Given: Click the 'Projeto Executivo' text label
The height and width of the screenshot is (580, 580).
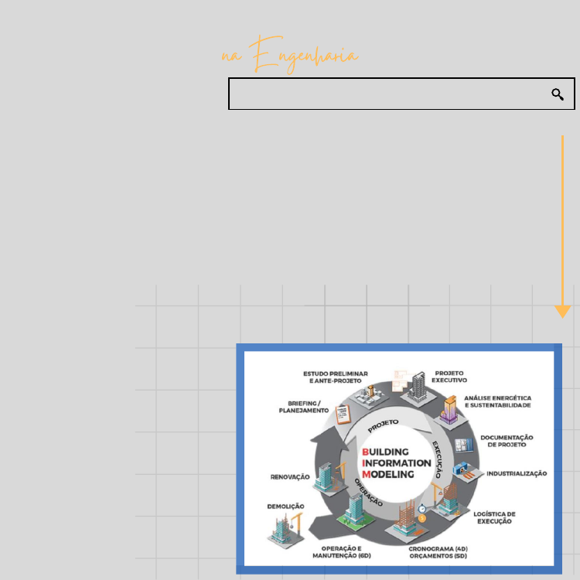Looking at the screenshot, I should click(x=449, y=377).
